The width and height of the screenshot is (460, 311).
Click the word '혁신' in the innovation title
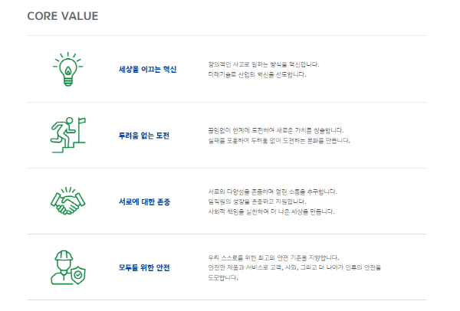(x=169, y=70)
